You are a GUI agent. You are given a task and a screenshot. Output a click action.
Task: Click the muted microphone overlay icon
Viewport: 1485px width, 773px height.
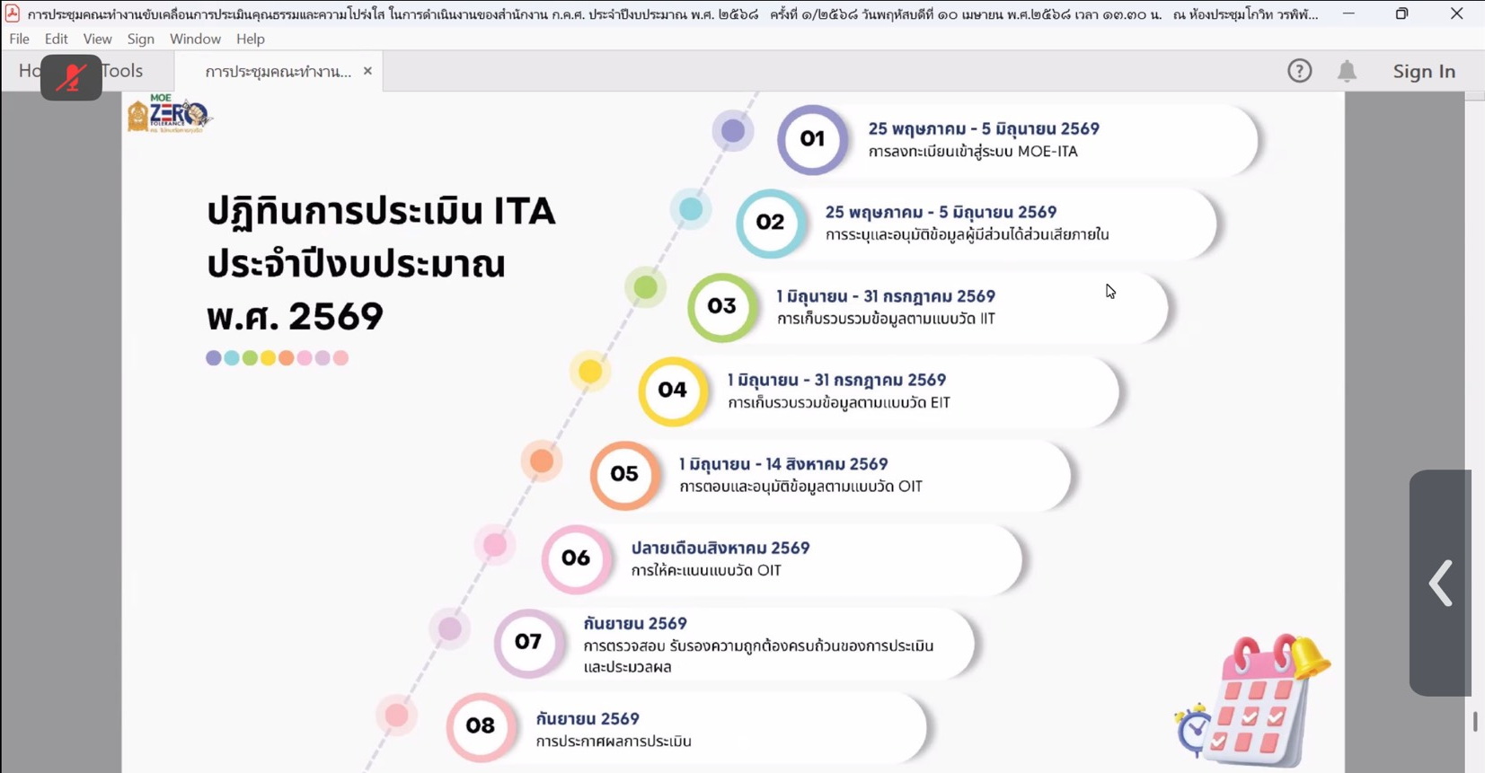tap(71, 77)
